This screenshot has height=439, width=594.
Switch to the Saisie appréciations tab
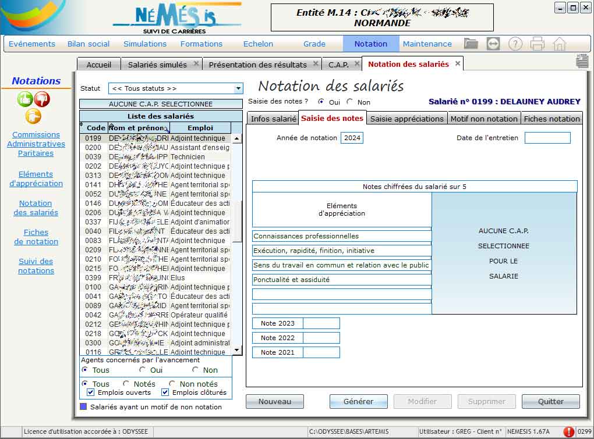point(407,119)
